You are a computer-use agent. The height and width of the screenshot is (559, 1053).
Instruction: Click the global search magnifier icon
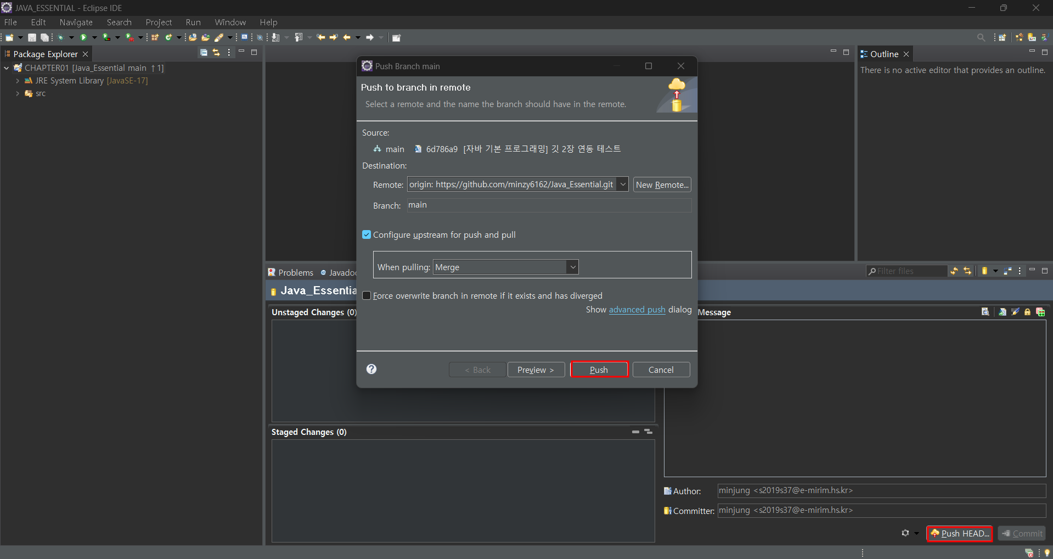pos(981,37)
